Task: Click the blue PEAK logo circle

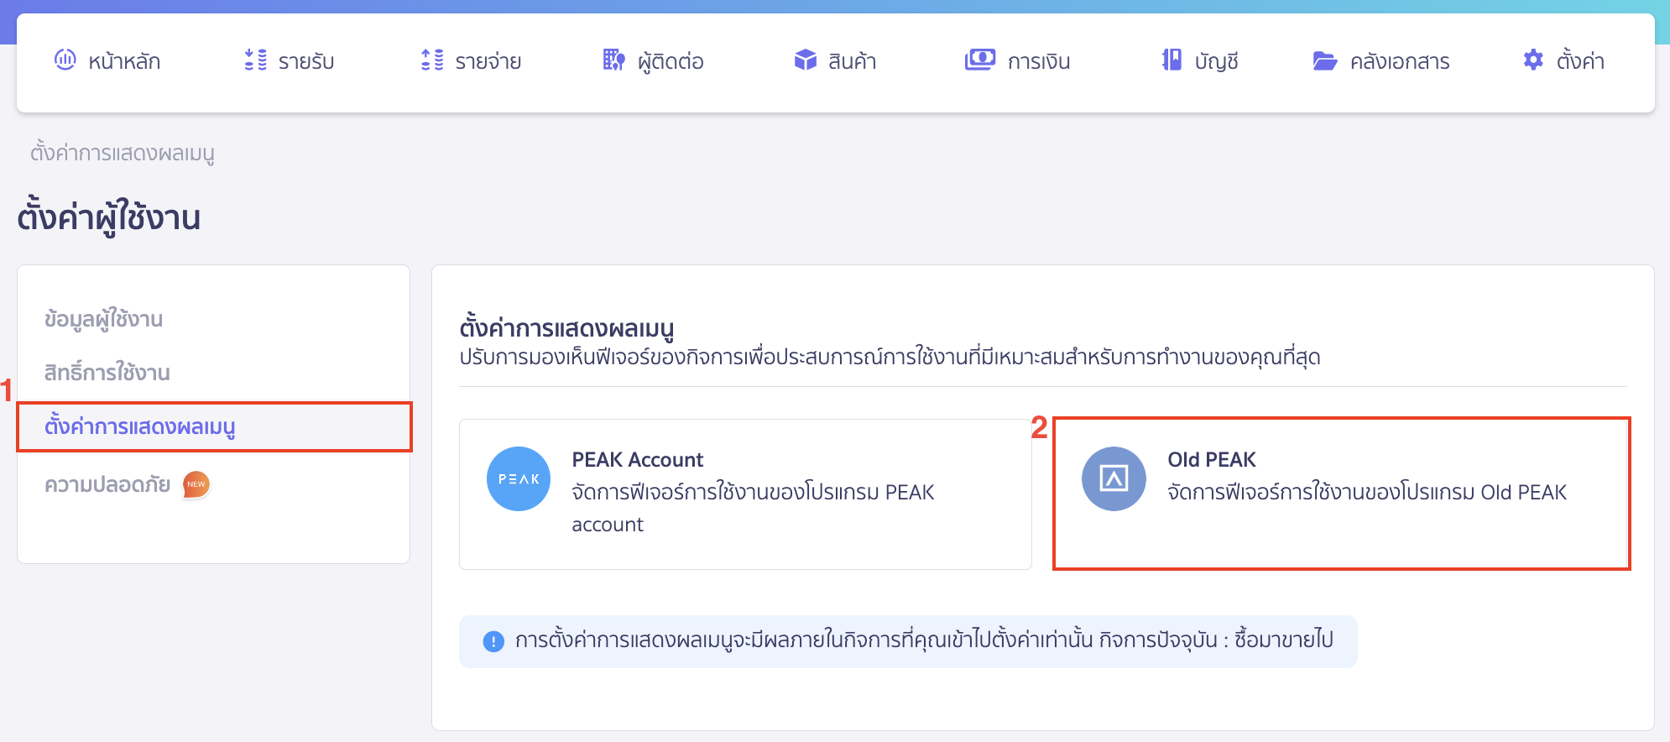Action: pyautogui.click(x=519, y=478)
